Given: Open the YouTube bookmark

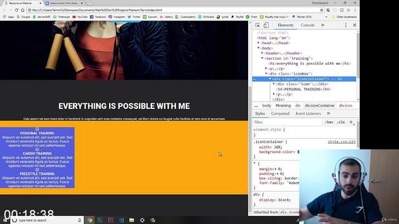Looking at the screenshot, I should tap(80, 17).
